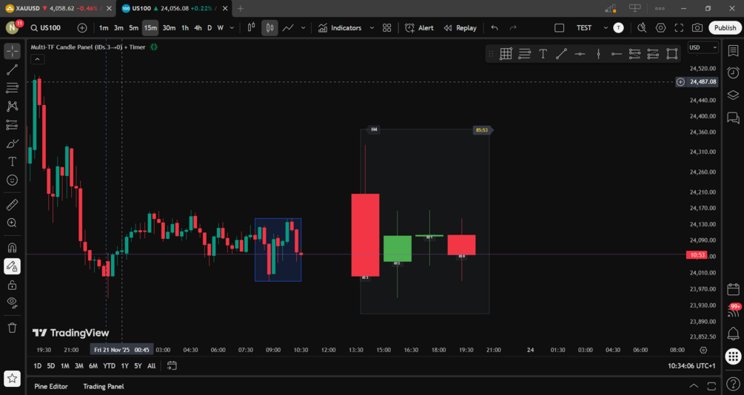Open the Indicators dialog
Screen dimensions: 744x395
coord(340,28)
